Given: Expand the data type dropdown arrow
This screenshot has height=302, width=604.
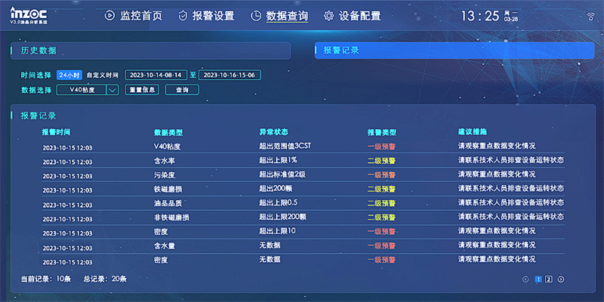Looking at the screenshot, I should point(112,90).
